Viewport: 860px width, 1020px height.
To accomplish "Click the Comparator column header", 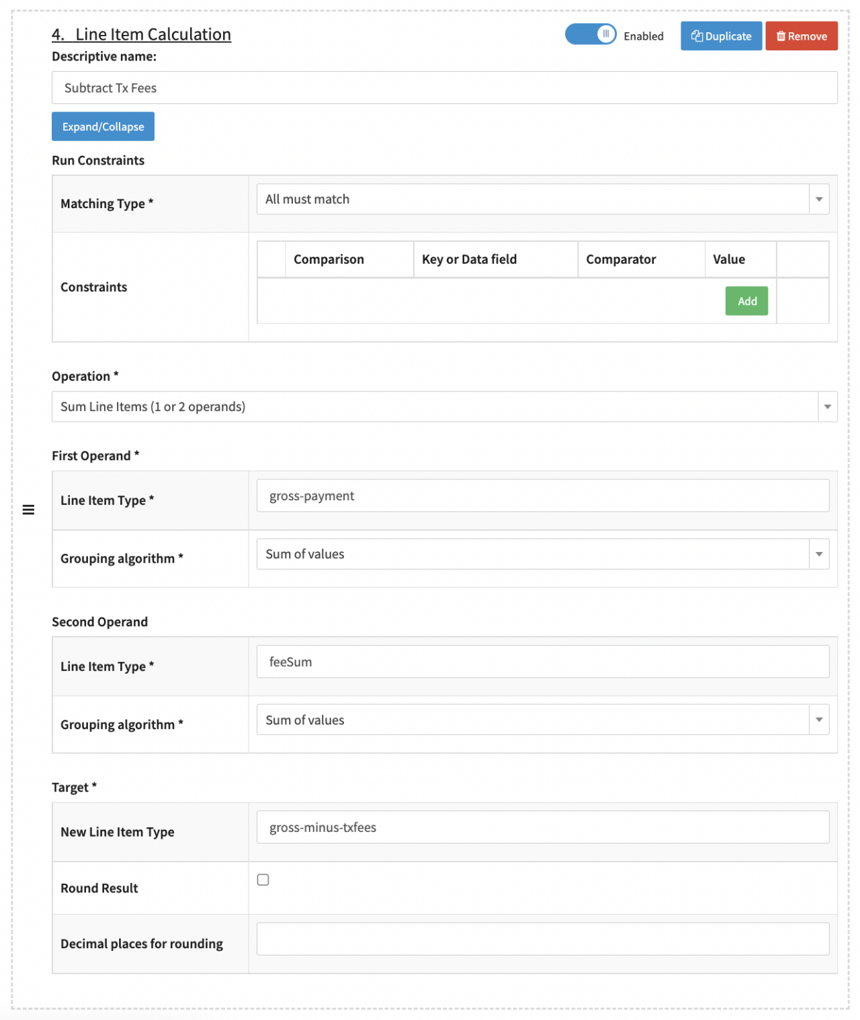I will 620,259.
